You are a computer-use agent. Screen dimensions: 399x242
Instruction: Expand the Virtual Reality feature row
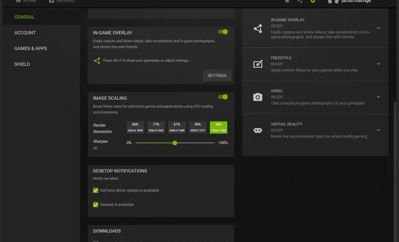click(x=378, y=130)
